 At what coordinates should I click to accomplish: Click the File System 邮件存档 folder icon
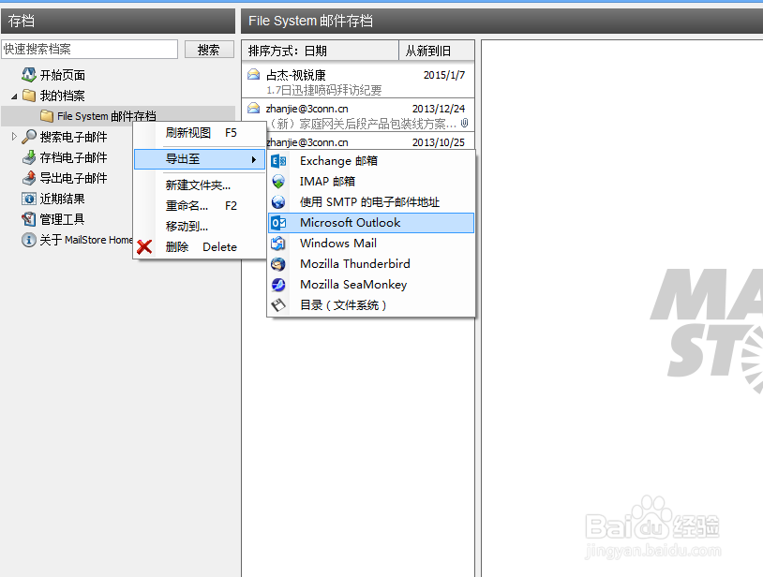coord(47,116)
